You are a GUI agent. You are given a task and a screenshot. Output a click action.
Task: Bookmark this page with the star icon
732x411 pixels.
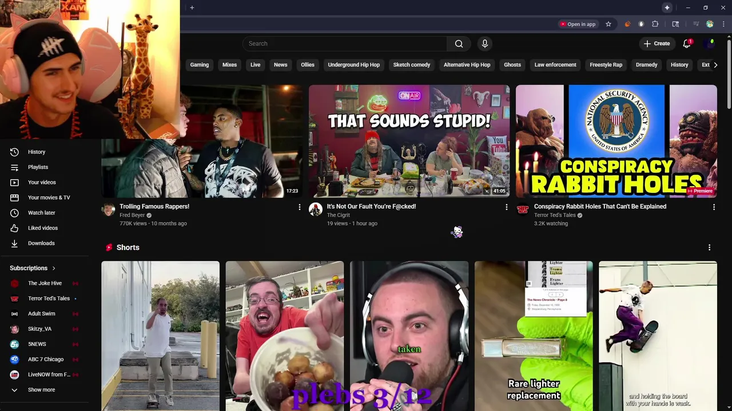(608, 24)
